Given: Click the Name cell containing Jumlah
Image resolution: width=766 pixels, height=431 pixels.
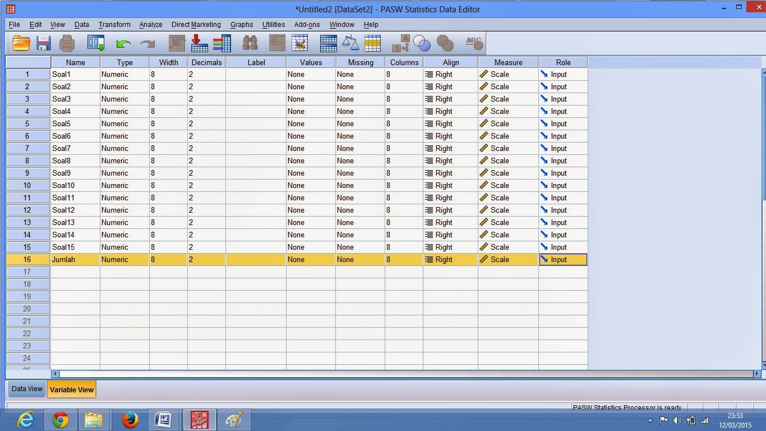Looking at the screenshot, I should 75,259.
